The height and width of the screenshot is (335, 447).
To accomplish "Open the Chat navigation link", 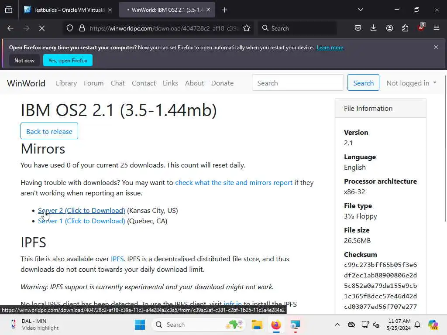I will [118, 83].
